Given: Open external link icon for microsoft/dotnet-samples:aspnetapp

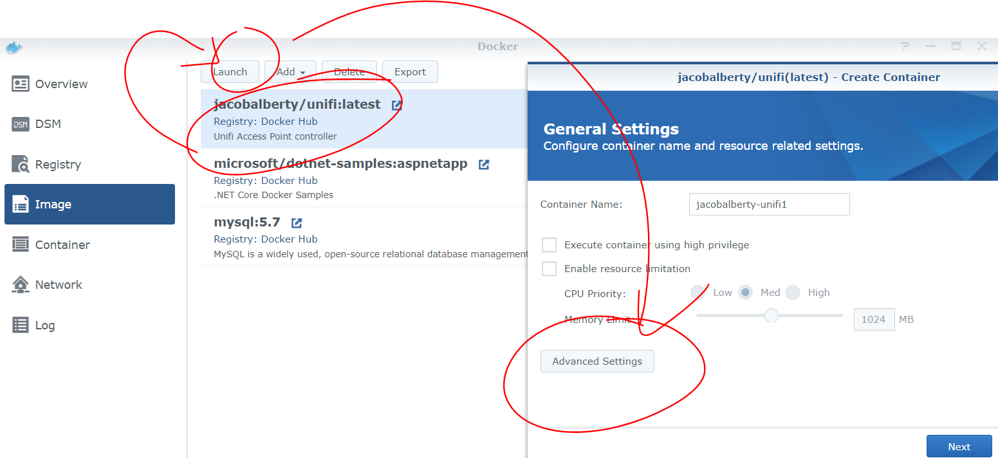Looking at the screenshot, I should click(484, 164).
